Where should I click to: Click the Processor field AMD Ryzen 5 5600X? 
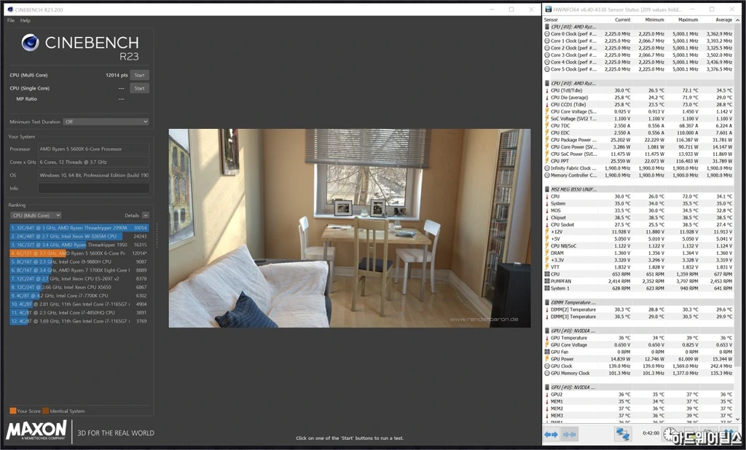94,149
